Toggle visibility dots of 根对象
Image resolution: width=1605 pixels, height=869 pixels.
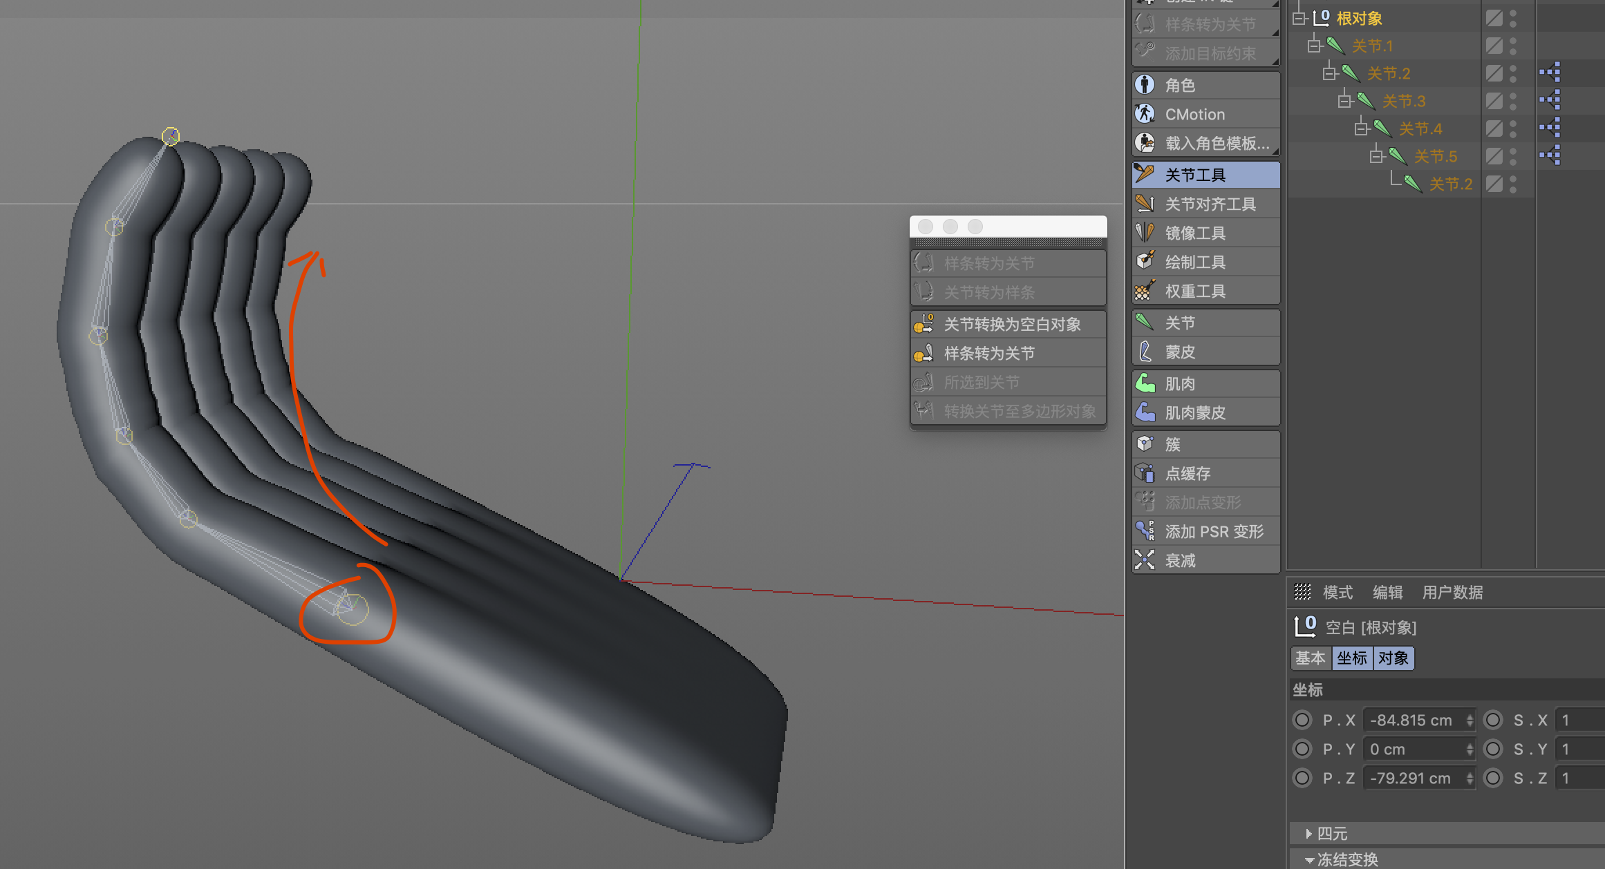point(1513,18)
